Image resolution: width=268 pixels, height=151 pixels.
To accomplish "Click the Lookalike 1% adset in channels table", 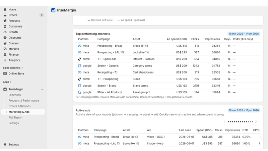I will pos(141,52).
